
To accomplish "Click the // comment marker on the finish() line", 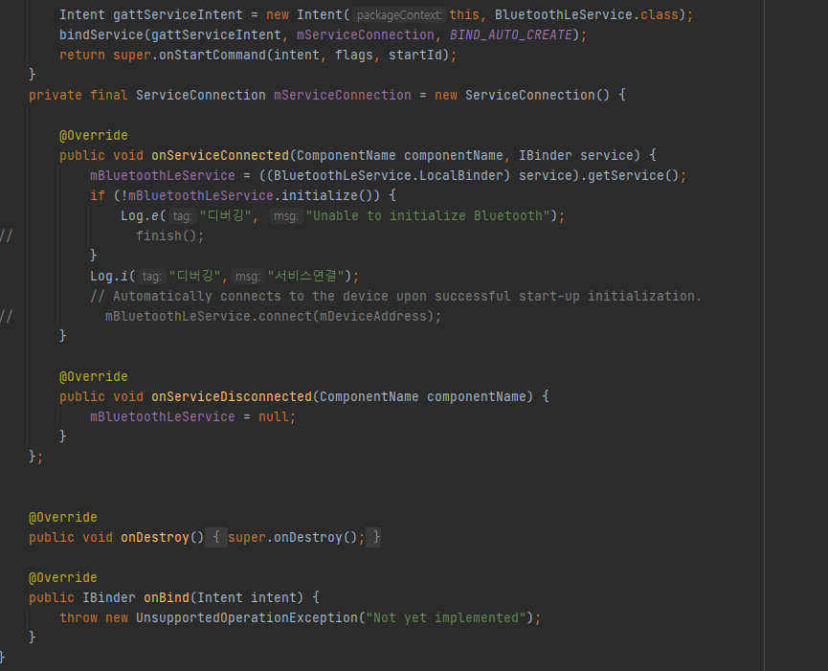I will click(7, 235).
